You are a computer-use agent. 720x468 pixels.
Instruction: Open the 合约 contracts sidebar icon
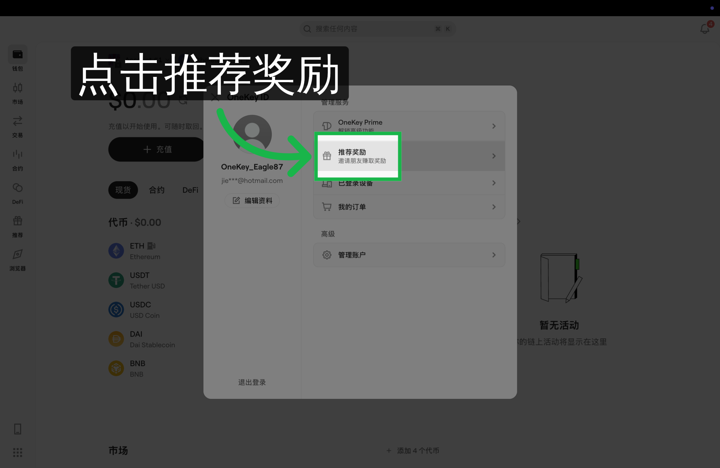coord(18,154)
